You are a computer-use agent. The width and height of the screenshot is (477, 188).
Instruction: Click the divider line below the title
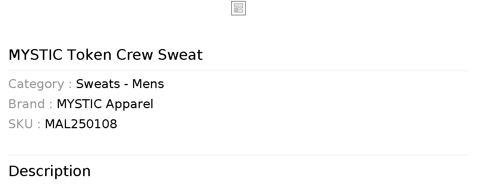[238, 71]
